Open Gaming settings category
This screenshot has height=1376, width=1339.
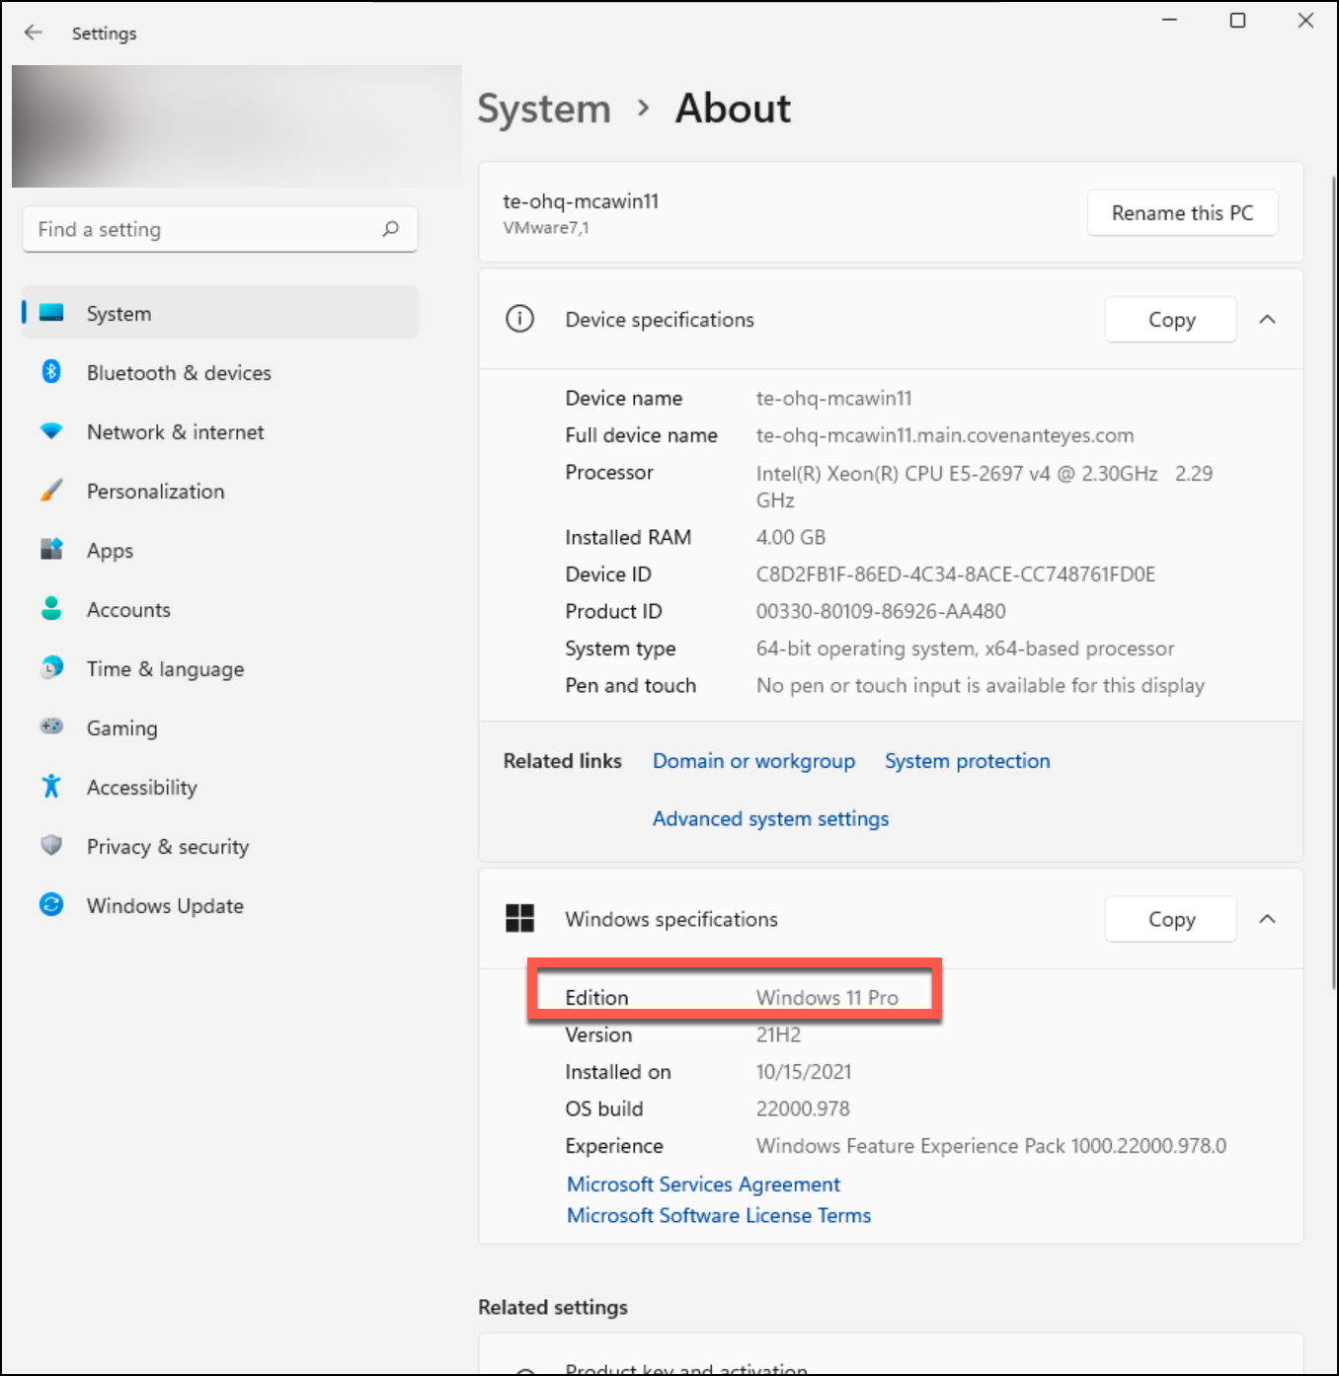pos(121,727)
